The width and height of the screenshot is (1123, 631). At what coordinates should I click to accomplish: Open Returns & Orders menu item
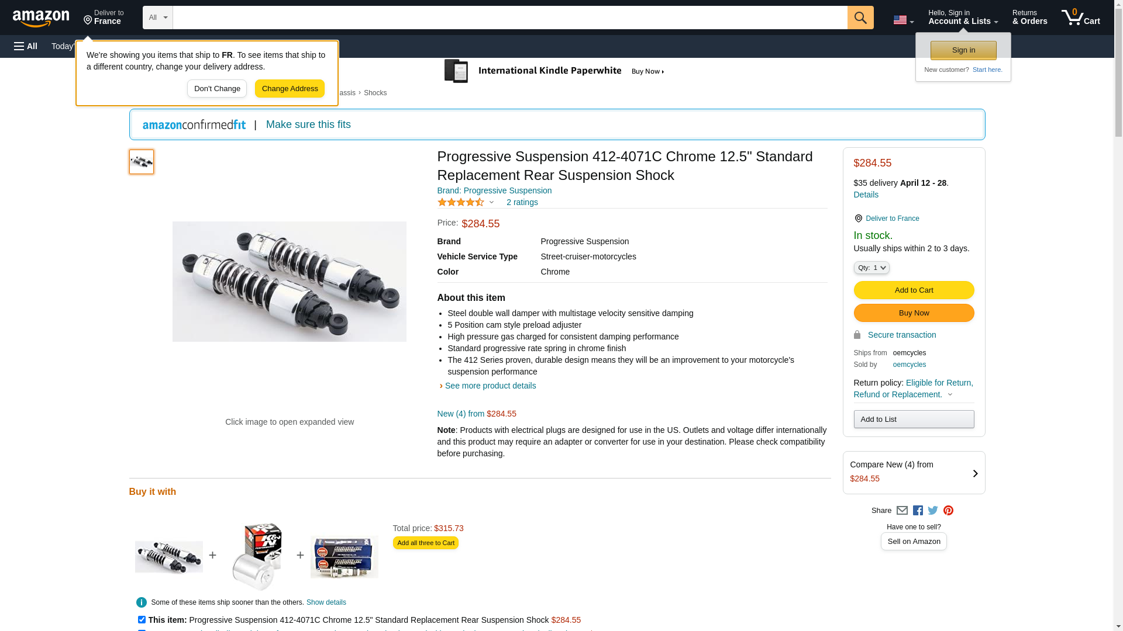tap(1029, 18)
